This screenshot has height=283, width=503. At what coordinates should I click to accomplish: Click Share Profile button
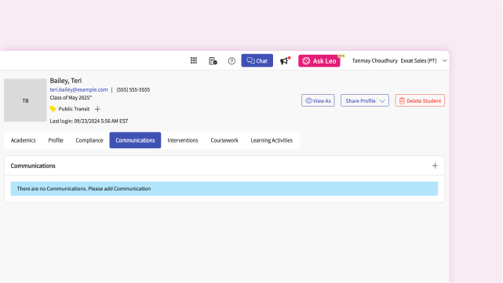click(360, 100)
